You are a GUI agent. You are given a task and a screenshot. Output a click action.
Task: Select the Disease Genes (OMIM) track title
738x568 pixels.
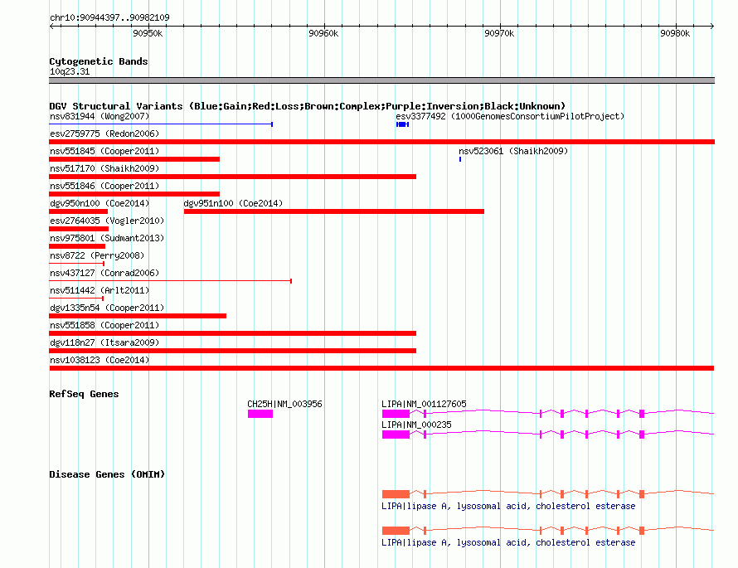107,474
